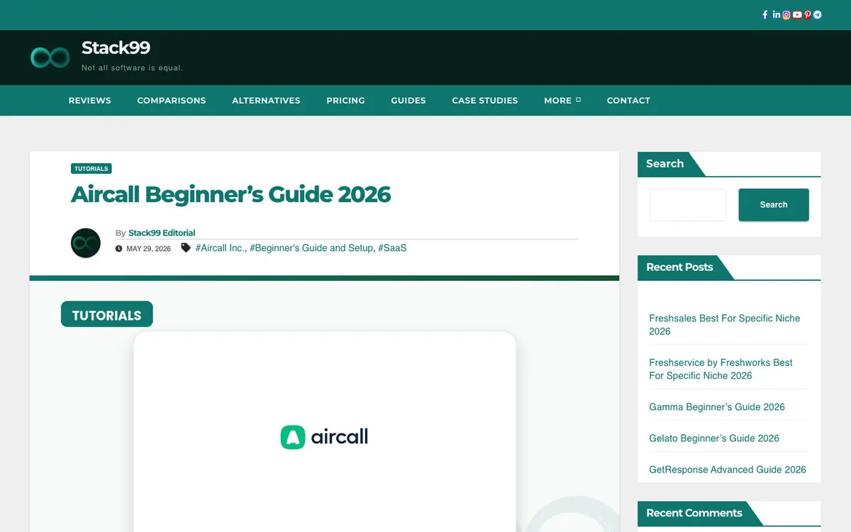Open the LinkedIn social icon
851x532 pixels.
[777, 15]
